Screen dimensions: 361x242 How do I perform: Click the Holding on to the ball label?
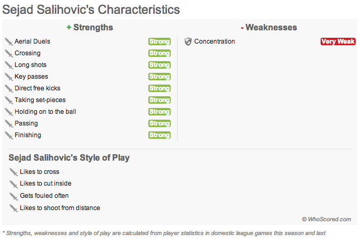(45, 112)
